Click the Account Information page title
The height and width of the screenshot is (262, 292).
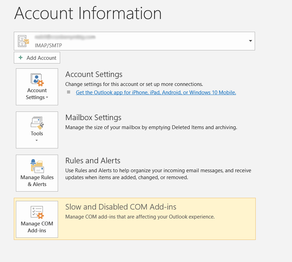tap(88, 13)
